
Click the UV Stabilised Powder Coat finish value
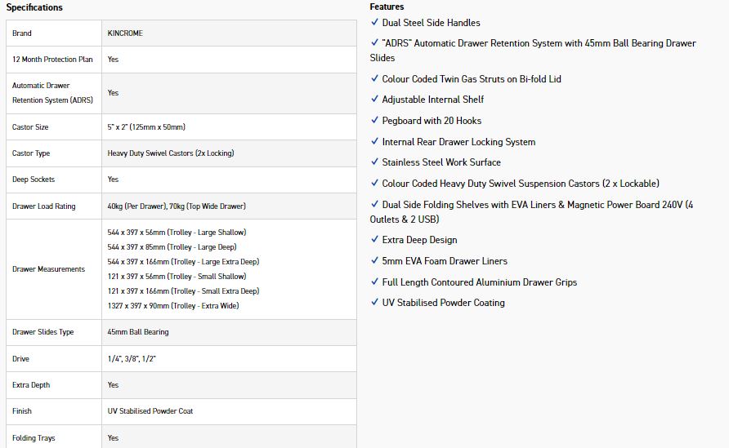pyautogui.click(x=150, y=411)
